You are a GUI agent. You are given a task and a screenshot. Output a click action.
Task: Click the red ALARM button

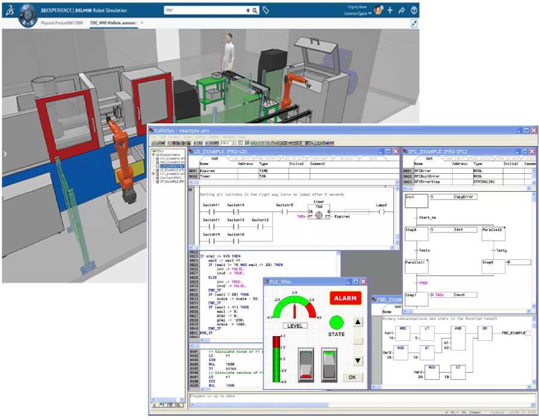click(x=346, y=298)
